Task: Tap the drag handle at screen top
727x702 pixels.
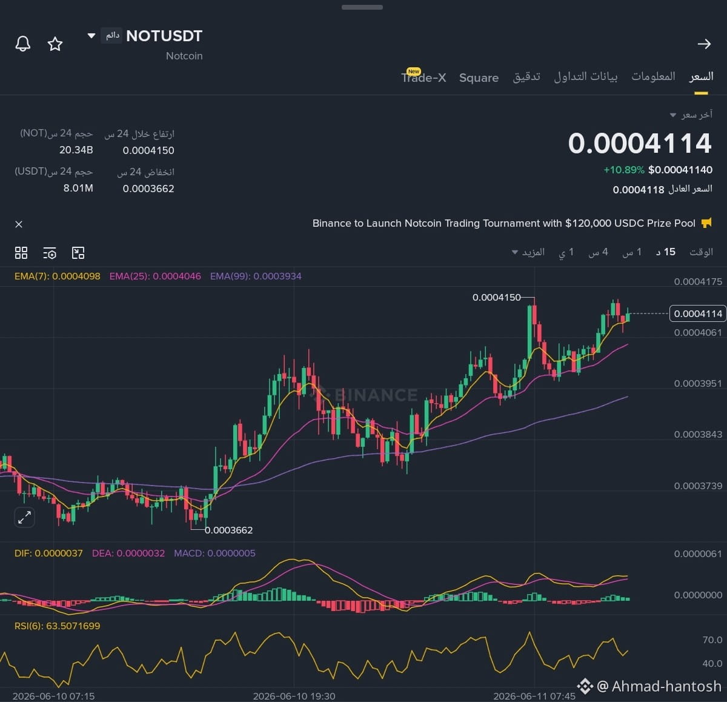Action: (x=362, y=7)
